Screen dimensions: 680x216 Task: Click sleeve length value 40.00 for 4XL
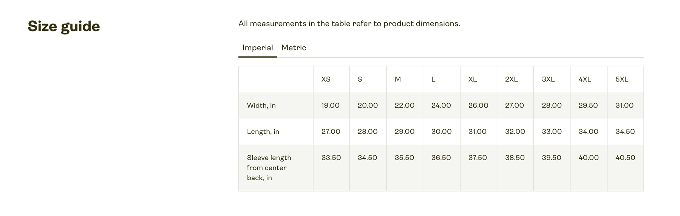point(589,158)
